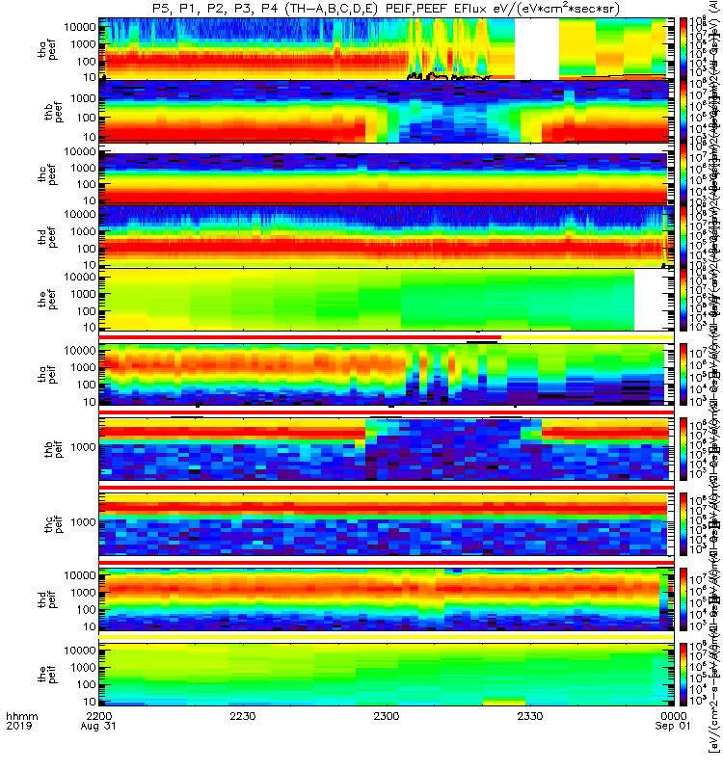Image resolution: width=723 pixels, height=771 pixels.
Task: Click the 'Sep 01' date label
Action: click(x=673, y=727)
